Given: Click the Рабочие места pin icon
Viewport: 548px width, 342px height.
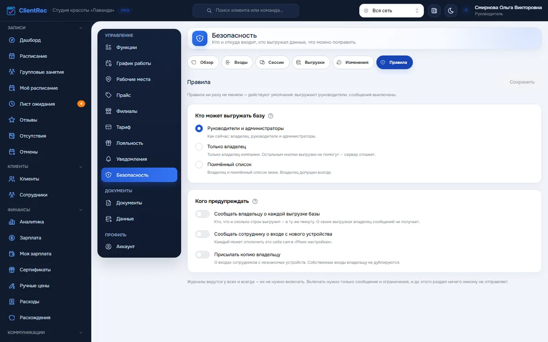Looking at the screenshot, I should [x=109, y=79].
